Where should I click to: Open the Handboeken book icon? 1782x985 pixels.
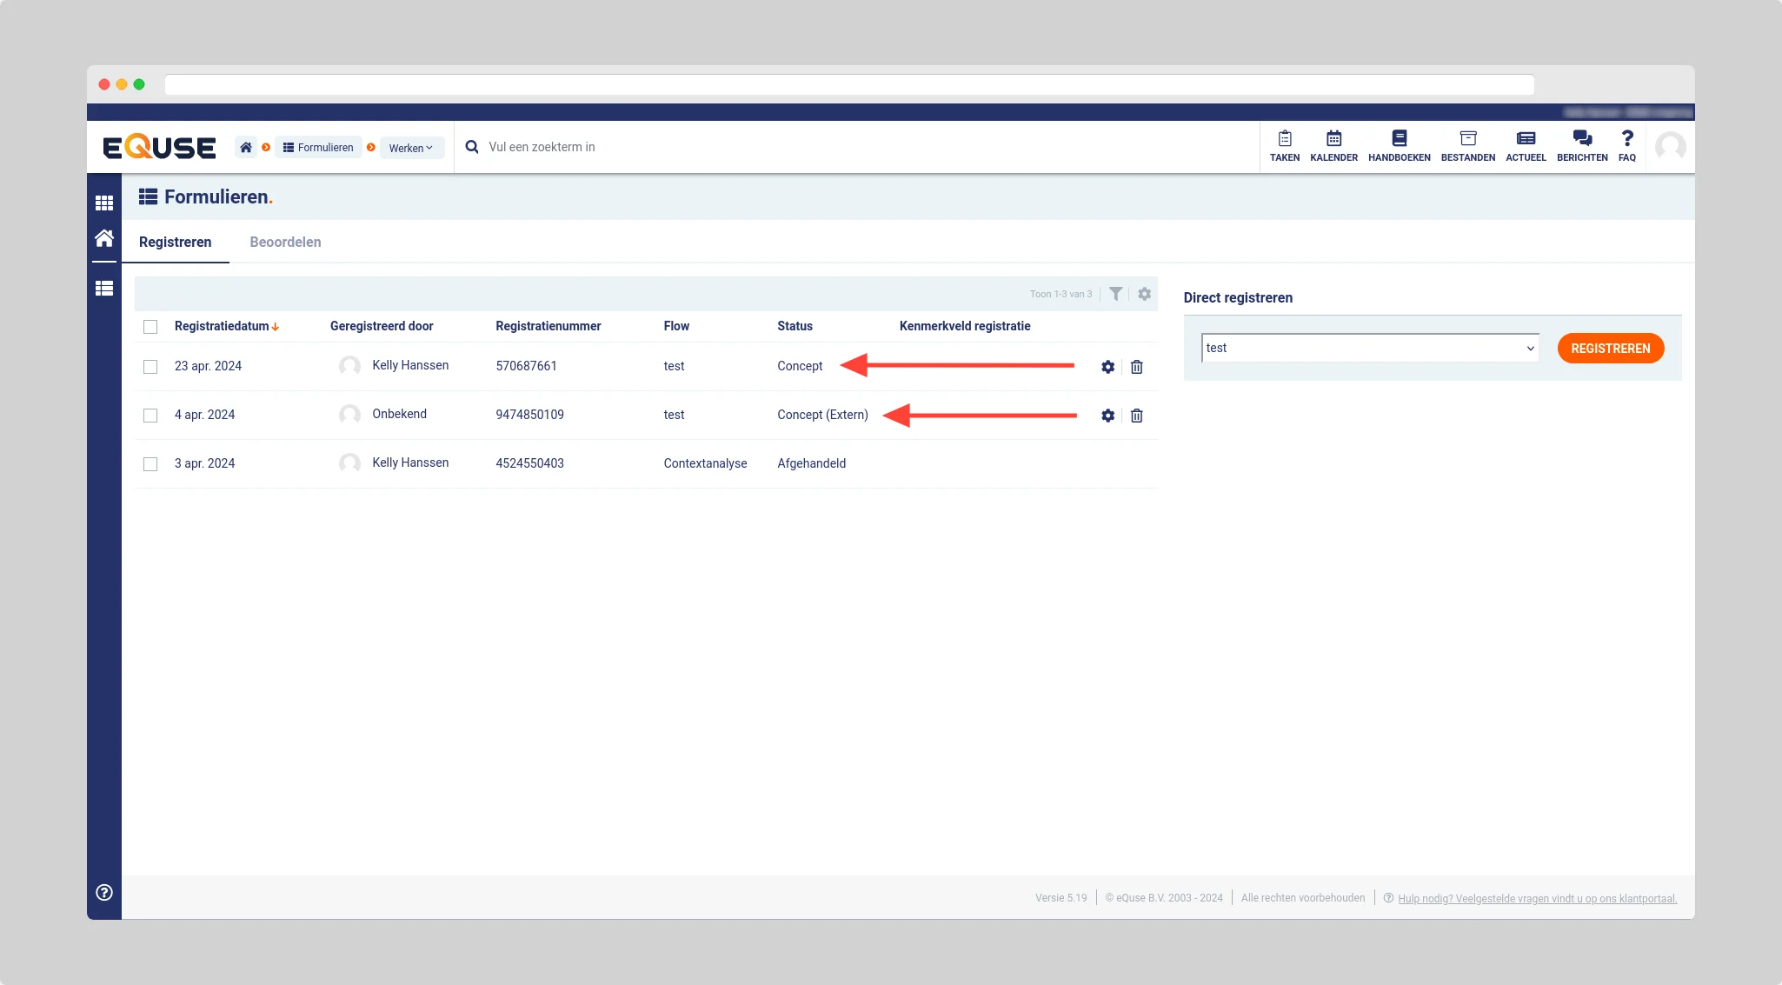tap(1399, 139)
